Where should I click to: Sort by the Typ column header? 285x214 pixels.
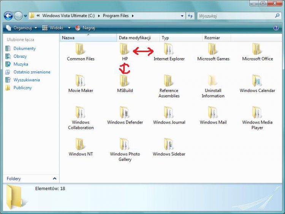(x=181, y=38)
